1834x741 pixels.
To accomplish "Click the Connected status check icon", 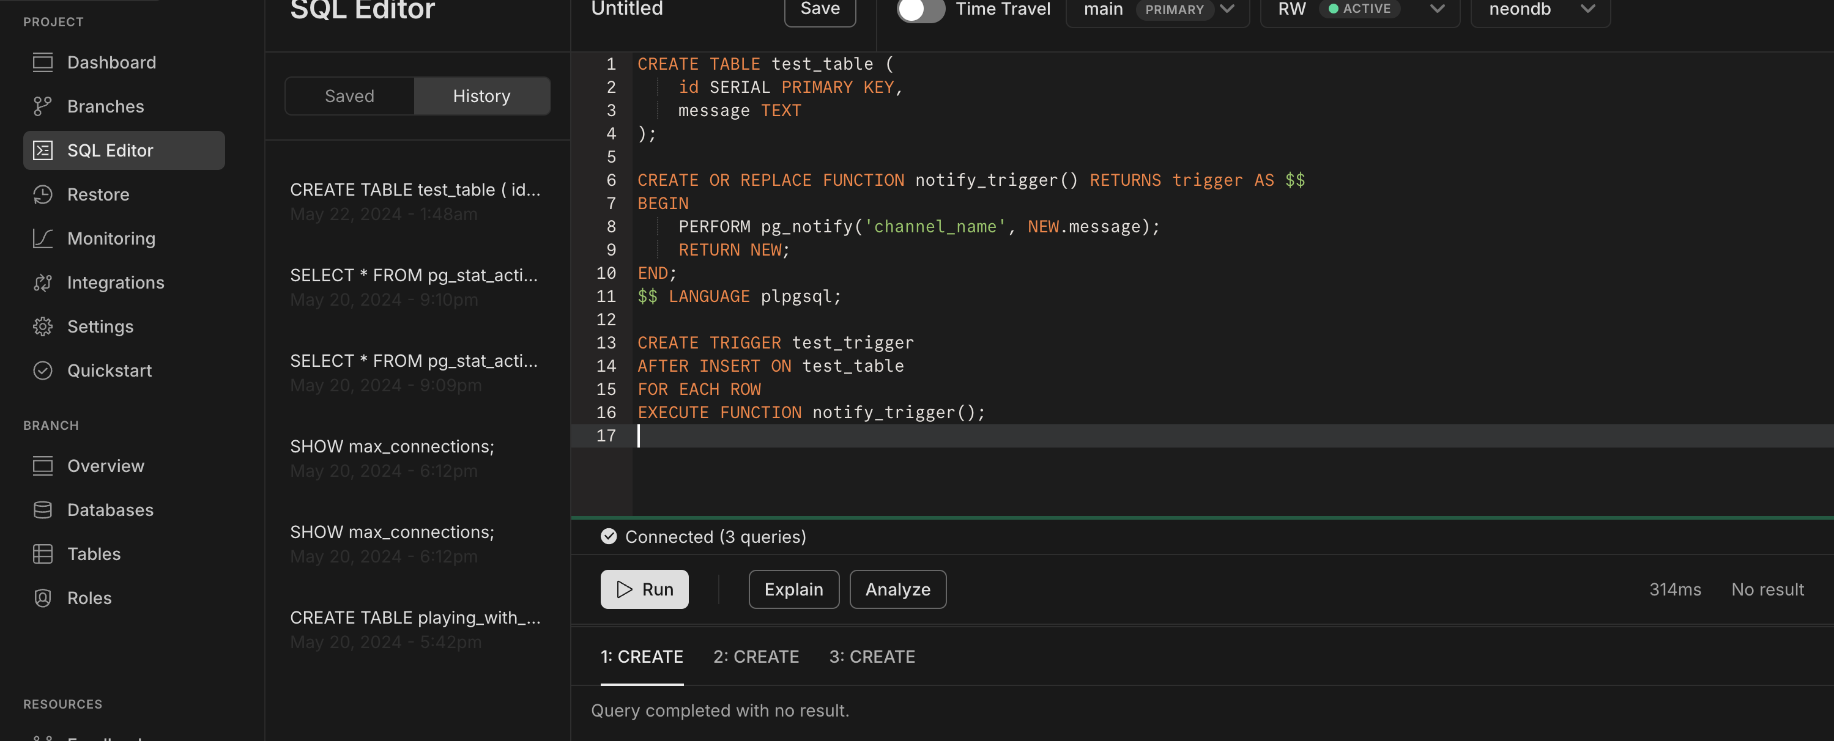I will coord(608,537).
